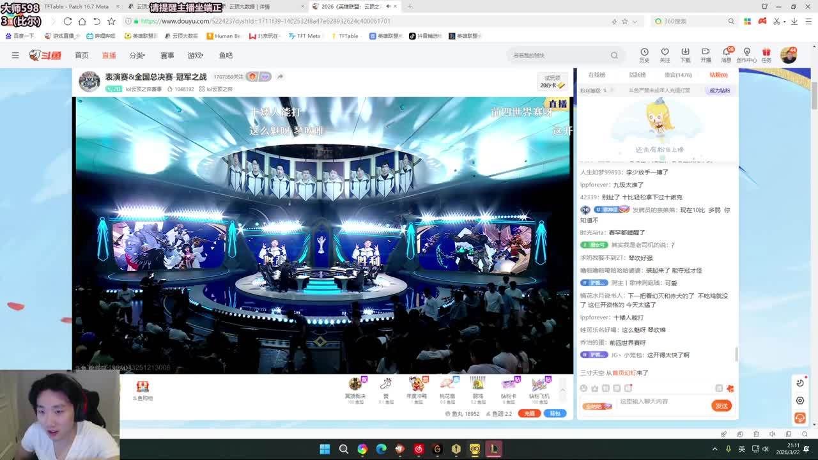Viewport: 818px width, 460px height.
Task: Expand the 游戏 dropdown in navigation
Action: pos(195,56)
